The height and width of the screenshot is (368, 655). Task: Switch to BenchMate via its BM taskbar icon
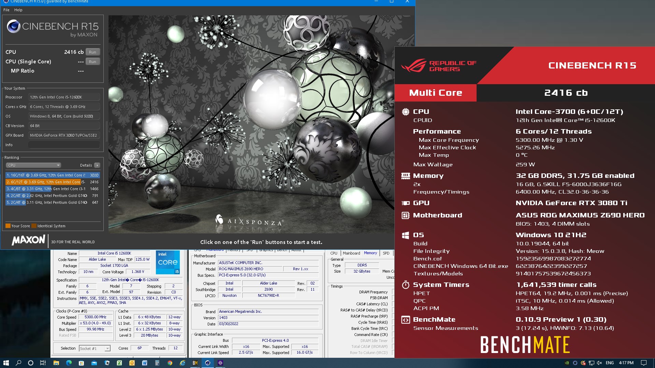195,363
